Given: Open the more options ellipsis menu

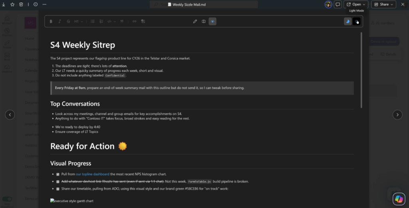Looking at the screenshot, I should pyautogui.click(x=44, y=4).
